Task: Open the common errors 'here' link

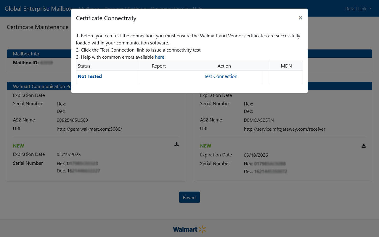Action: tap(160, 57)
